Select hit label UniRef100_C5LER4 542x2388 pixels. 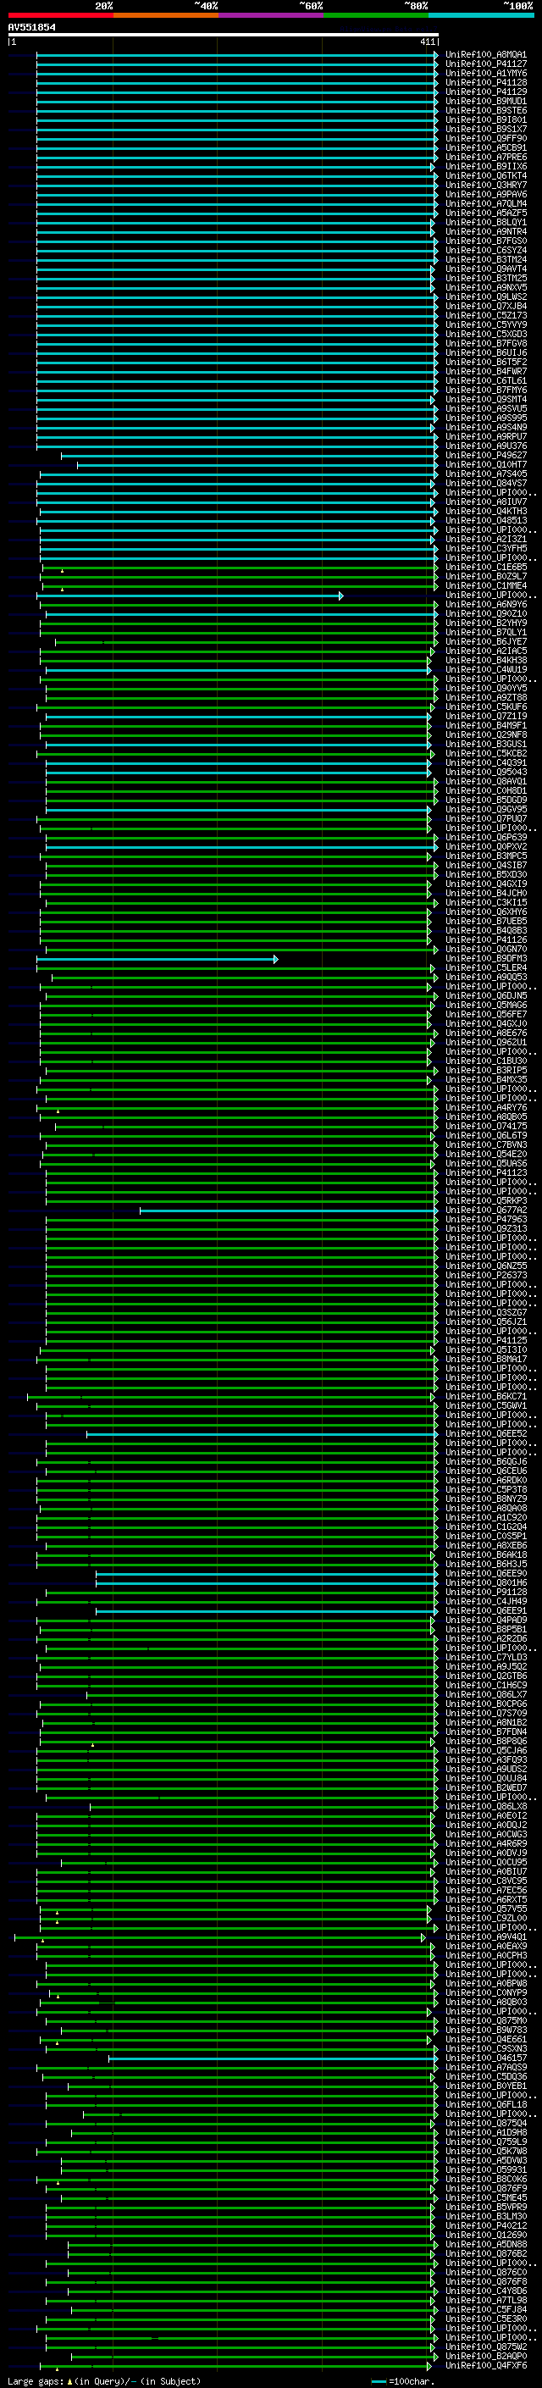click(485, 967)
